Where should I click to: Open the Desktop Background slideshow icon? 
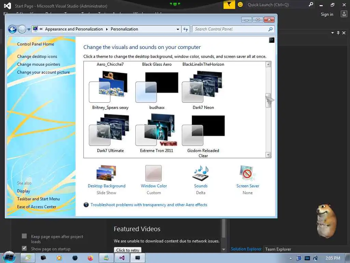point(106,173)
